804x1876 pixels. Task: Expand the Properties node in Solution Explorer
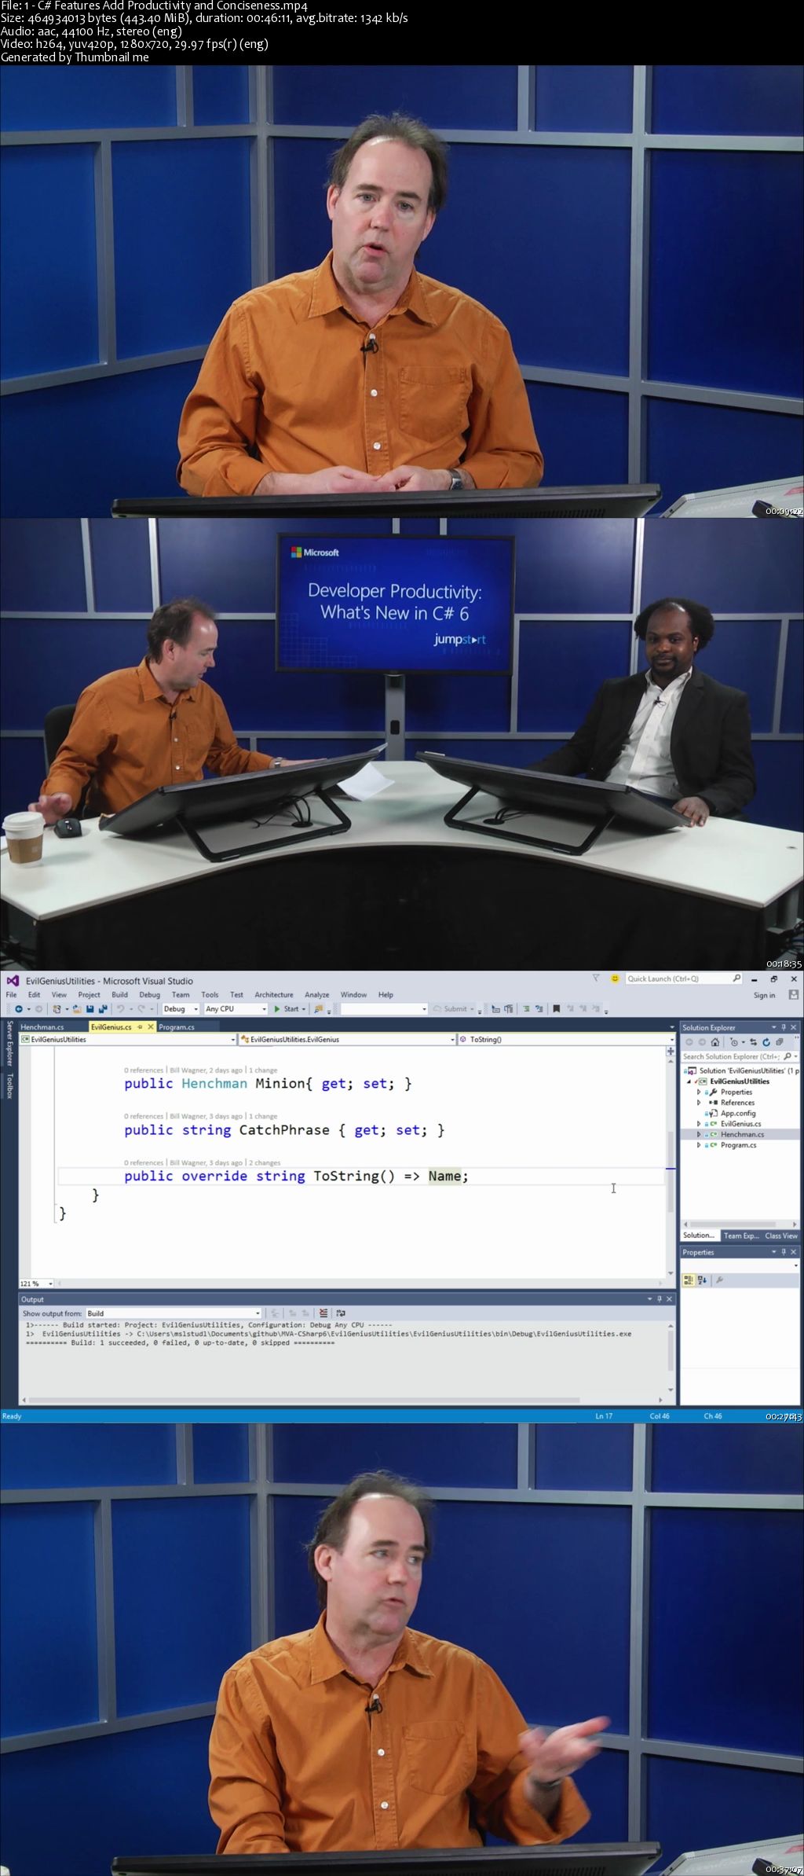point(699,1092)
